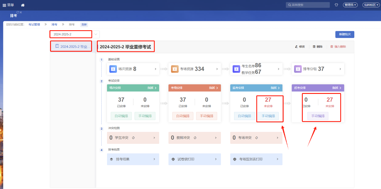
Task: Click the home icon in top bar
Action: 23,5
